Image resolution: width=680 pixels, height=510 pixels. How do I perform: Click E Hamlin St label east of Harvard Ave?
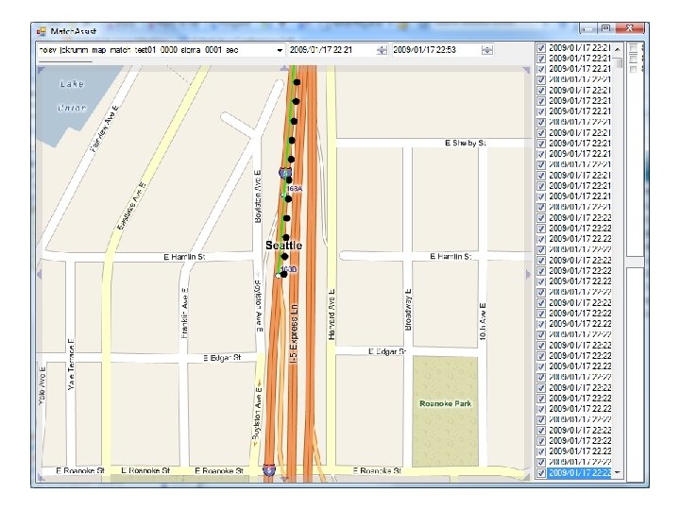(x=450, y=257)
